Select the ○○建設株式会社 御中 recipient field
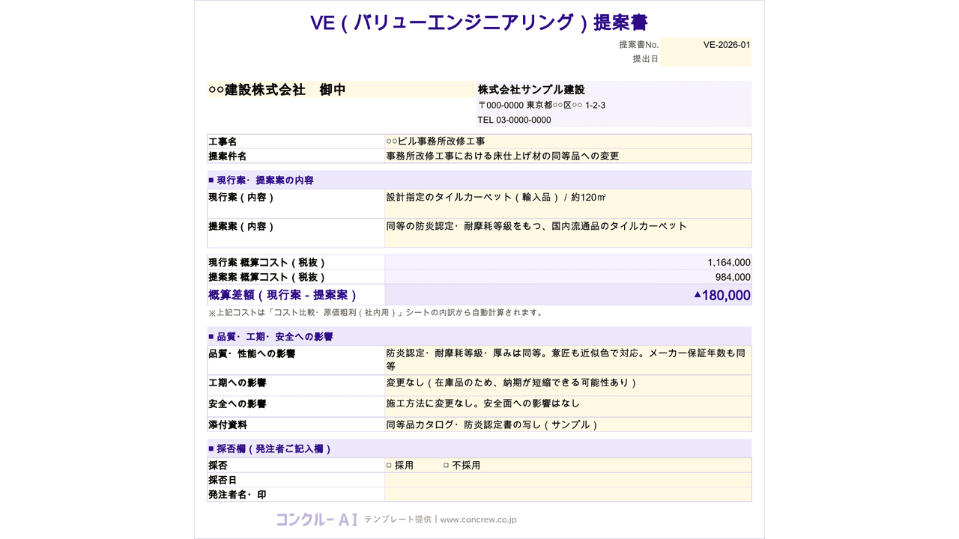The height and width of the screenshot is (539, 959). (x=341, y=90)
